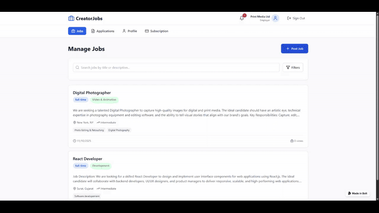Open the Digital Photographer job title

(92, 93)
